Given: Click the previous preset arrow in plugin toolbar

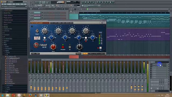Looking at the screenshot, I should point(52,23).
